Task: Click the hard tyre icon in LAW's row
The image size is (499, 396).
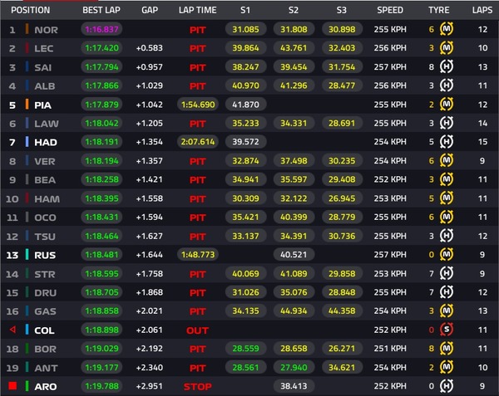Action: 445,123
